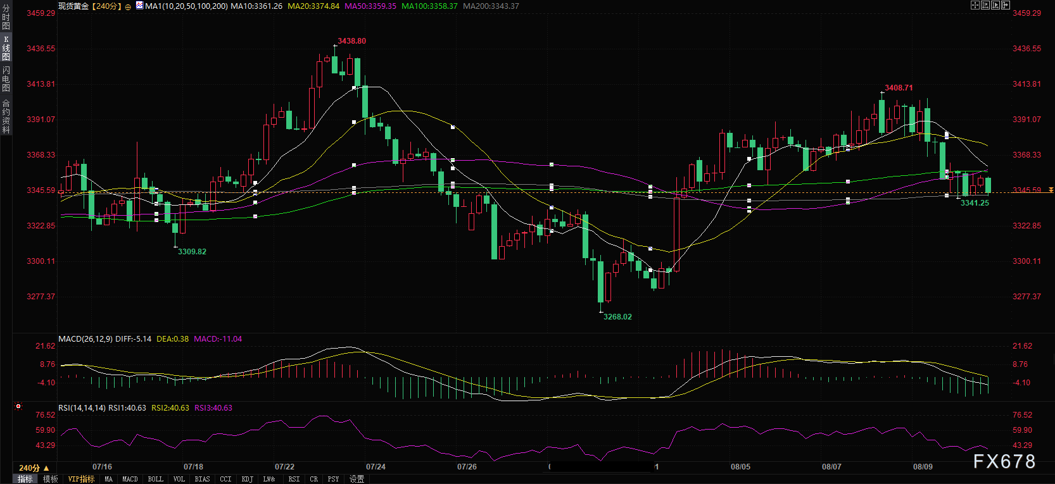
Task: Open the MA1(10,20,50,100,200) parameter settings
Action: click(x=186, y=6)
